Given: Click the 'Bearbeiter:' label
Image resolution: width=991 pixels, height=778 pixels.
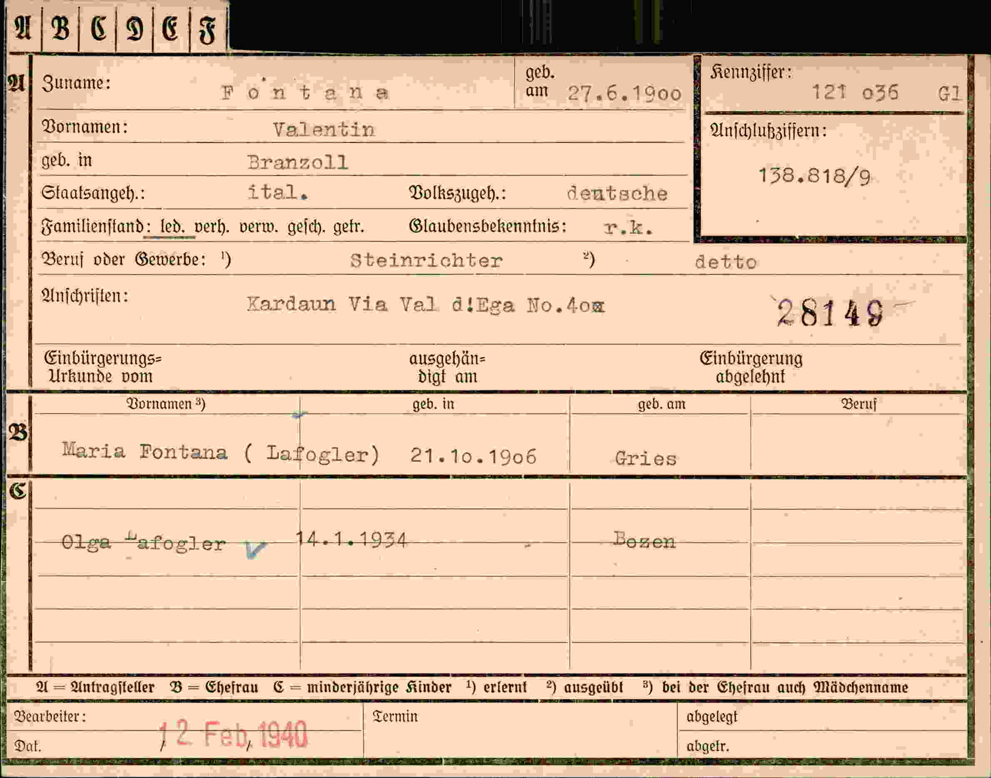Looking at the screenshot, I should (x=50, y=716).
